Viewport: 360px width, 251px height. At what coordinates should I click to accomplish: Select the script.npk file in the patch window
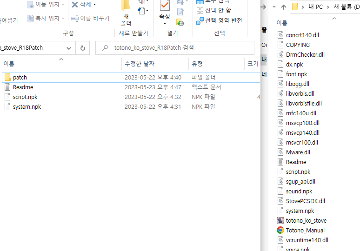click(25, 97)
